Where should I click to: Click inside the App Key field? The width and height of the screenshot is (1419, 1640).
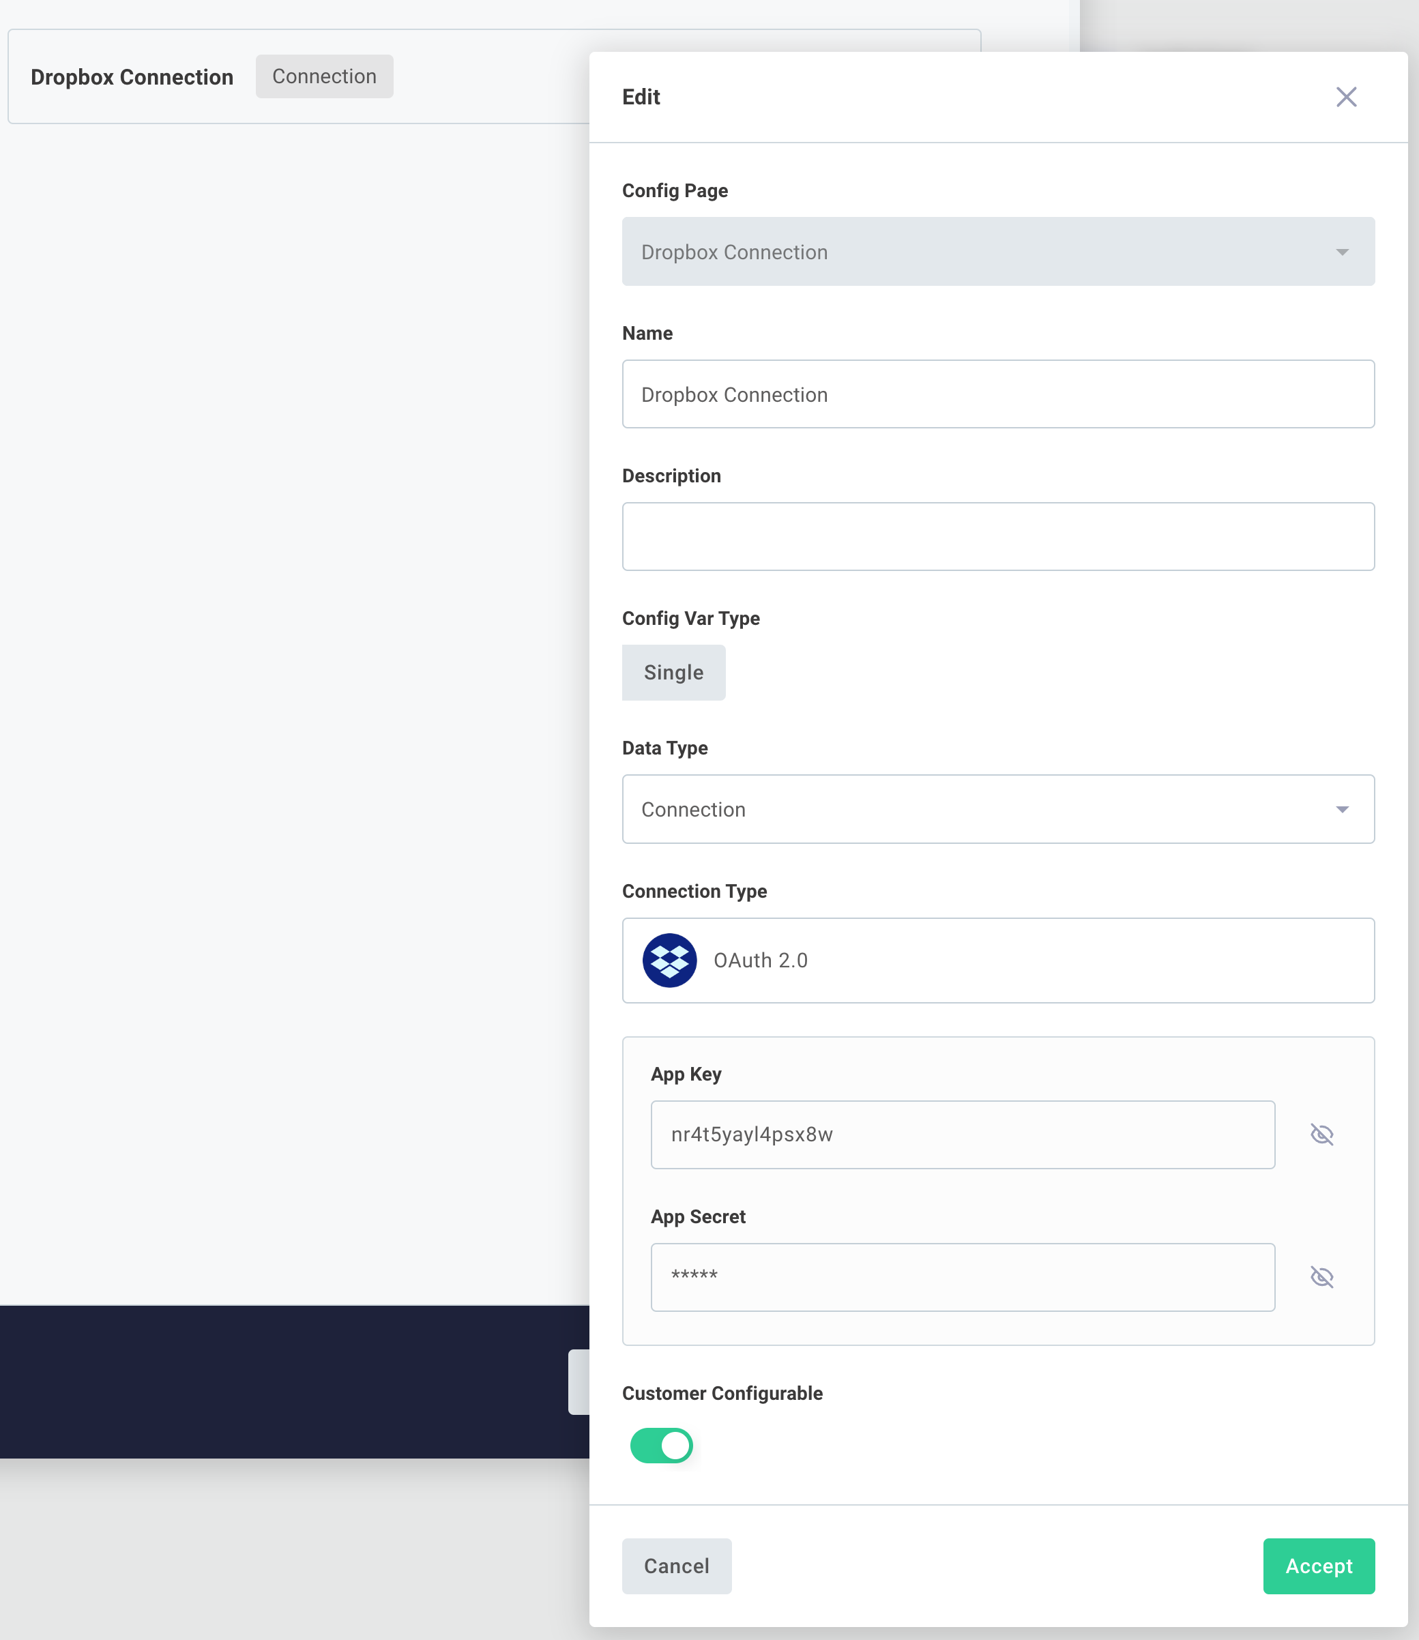pos(962,1134)
